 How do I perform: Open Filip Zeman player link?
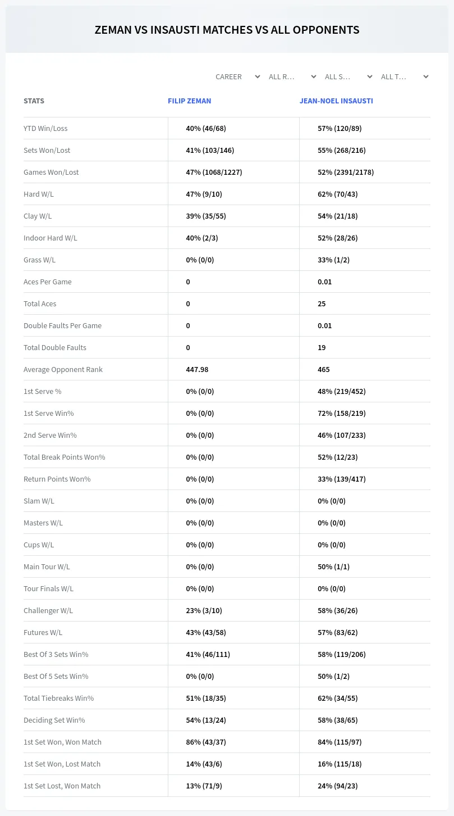click(190, 101)
